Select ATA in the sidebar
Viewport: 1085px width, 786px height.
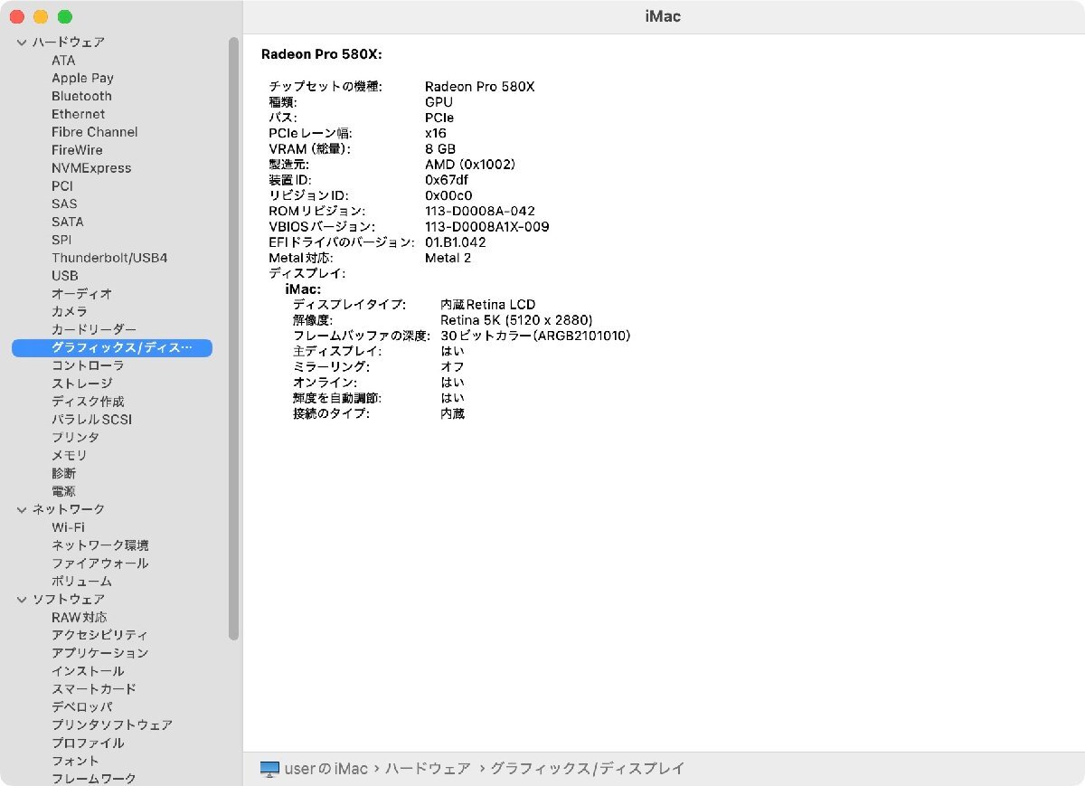63,61
